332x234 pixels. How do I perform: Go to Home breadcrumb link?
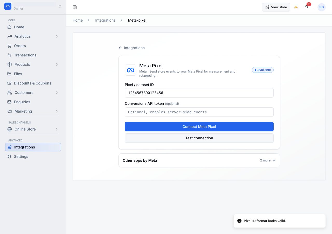[x=78, y=20]
